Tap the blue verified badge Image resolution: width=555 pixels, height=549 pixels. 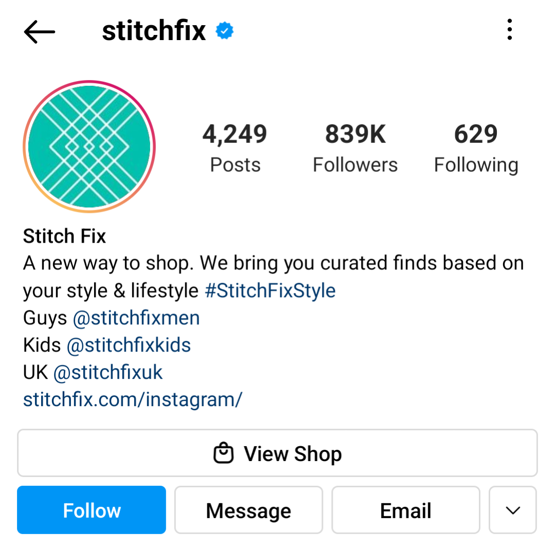coord(224,31)
